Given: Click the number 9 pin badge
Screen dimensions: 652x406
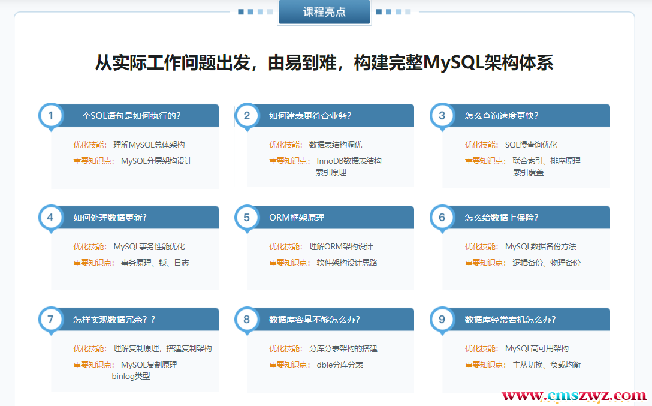Looking at the screenshot, I should pos(442,320).
